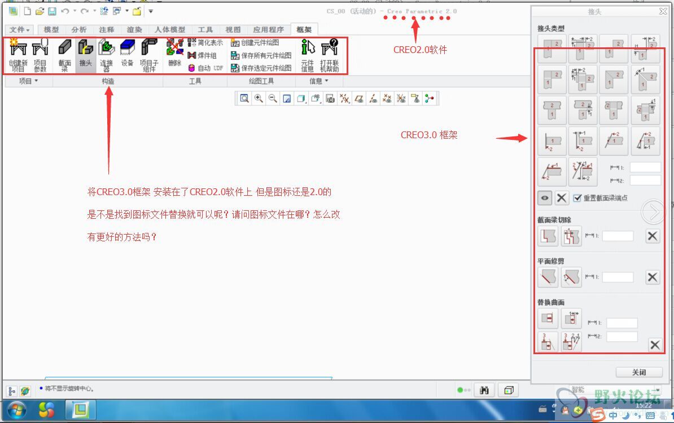Click the Zoom Out magnifier

point(273,98)
